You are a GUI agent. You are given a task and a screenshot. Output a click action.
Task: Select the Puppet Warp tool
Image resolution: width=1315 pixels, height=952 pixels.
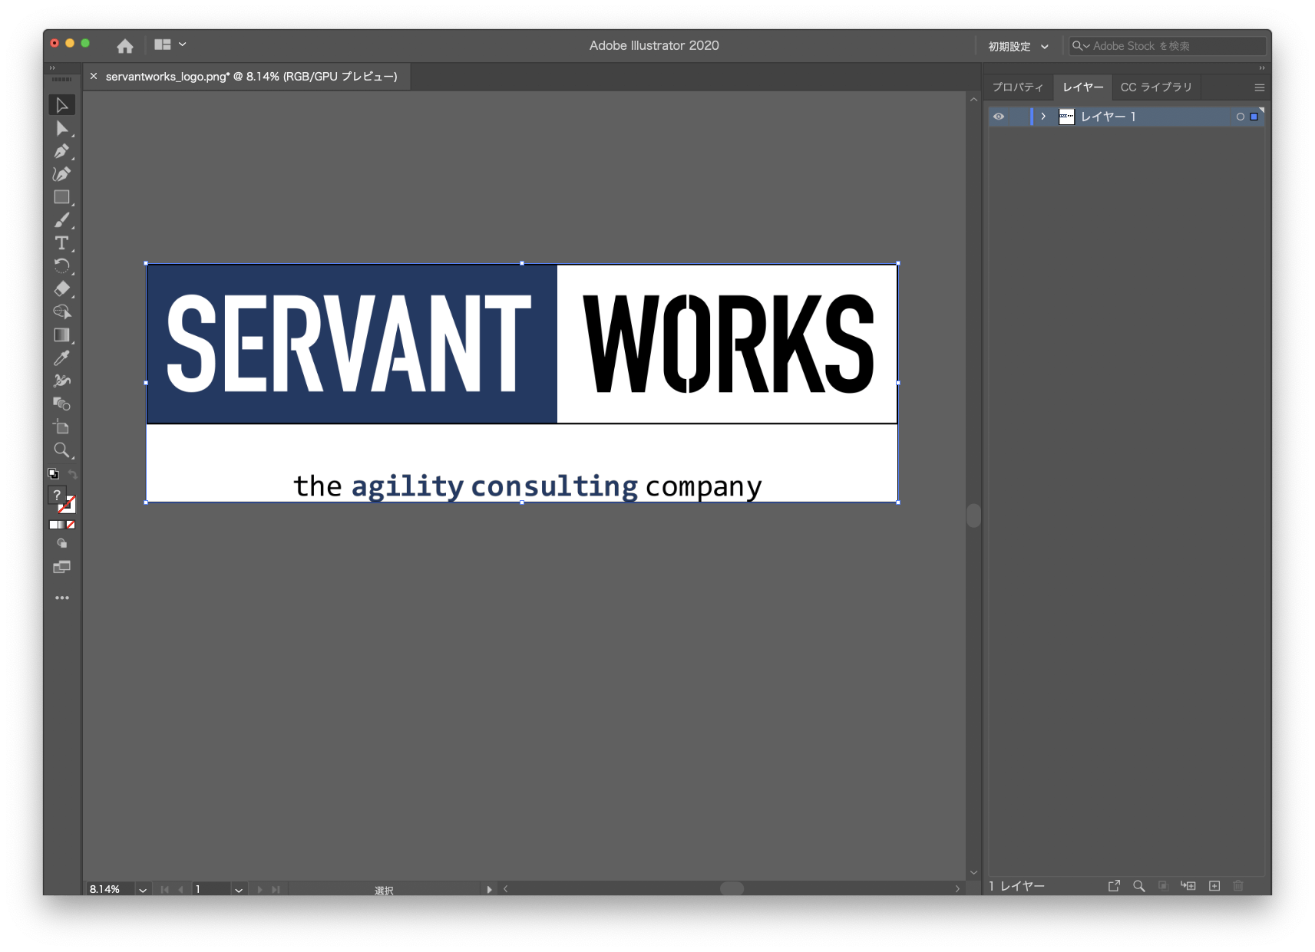coord(62,381)
